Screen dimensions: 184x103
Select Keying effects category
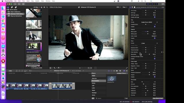pos(99,83)
